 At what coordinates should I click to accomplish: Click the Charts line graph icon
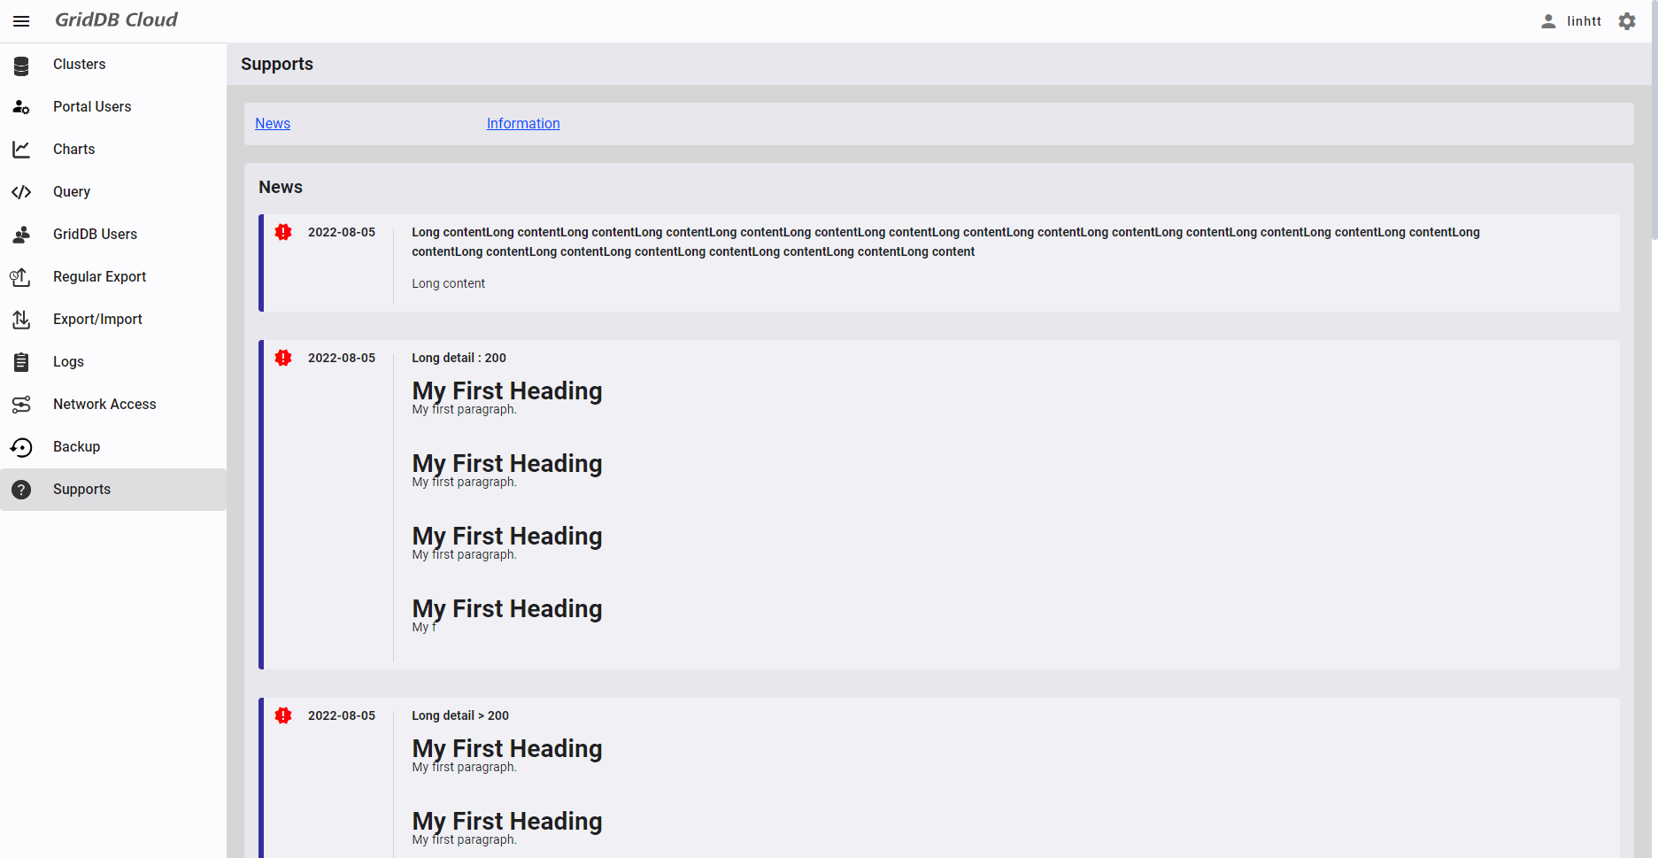[21, 150]
